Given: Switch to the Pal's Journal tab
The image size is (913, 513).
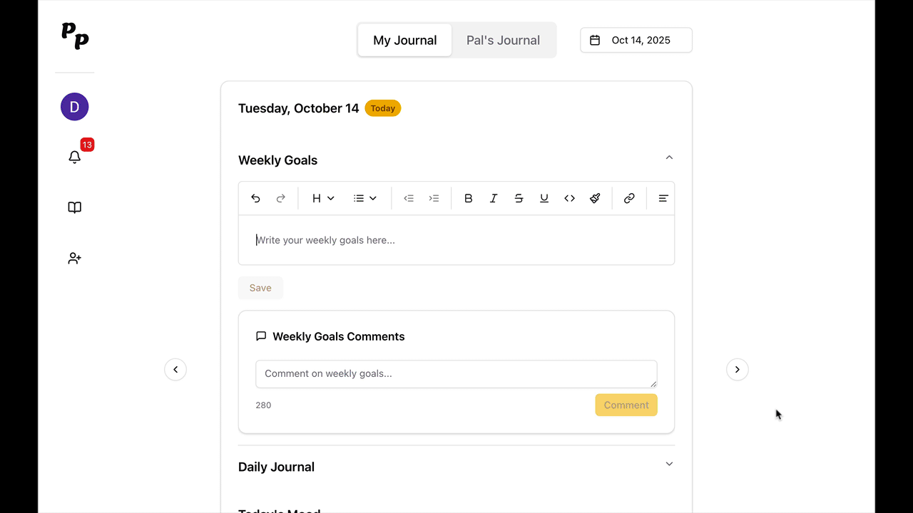Looking at the screenshot, I should point(503,41).
